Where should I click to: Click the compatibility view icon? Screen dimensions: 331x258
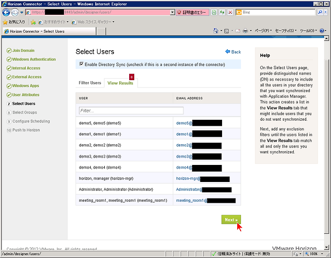click(x=214, y=12)
